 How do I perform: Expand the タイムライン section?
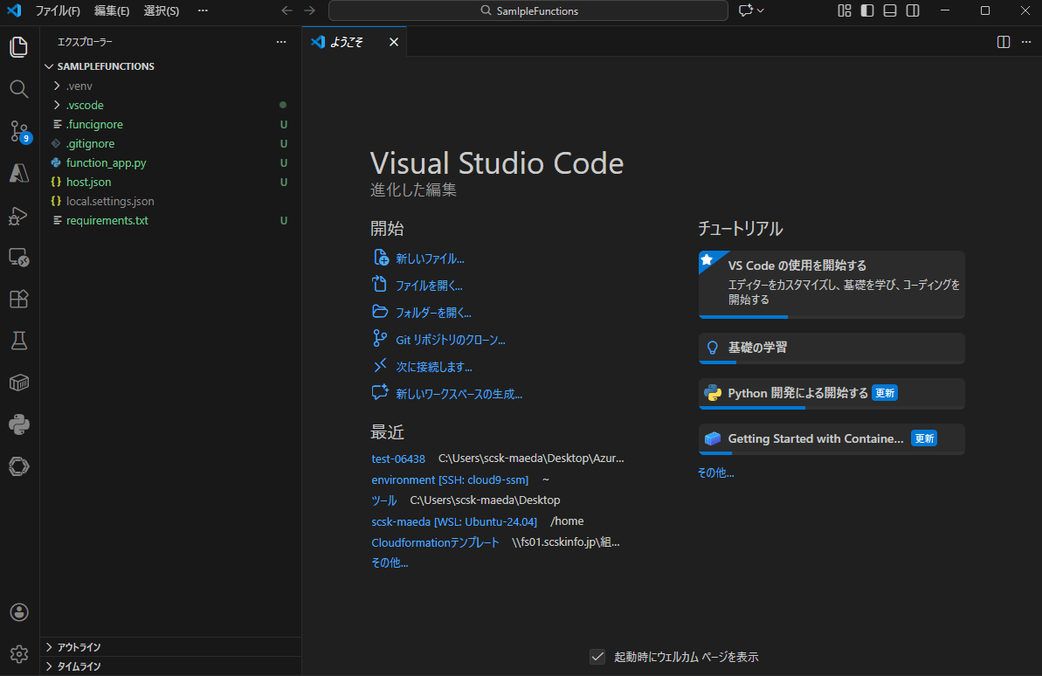(x=79, y=666)
